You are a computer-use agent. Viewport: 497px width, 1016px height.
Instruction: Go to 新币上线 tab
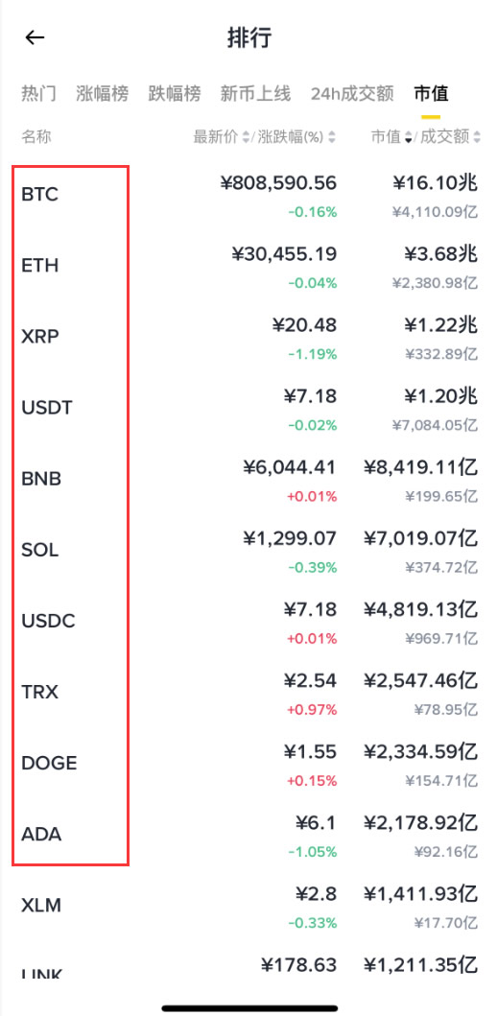[255, 93]
